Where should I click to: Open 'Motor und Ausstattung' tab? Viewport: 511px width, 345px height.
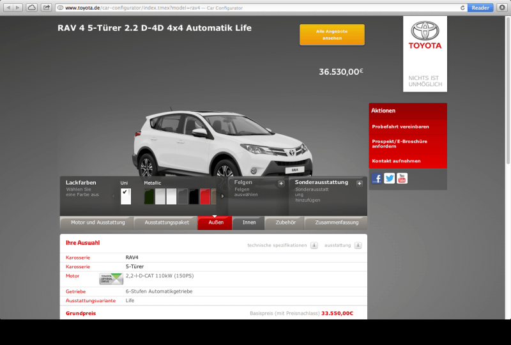pyautogui.click(x=97, y=223)
